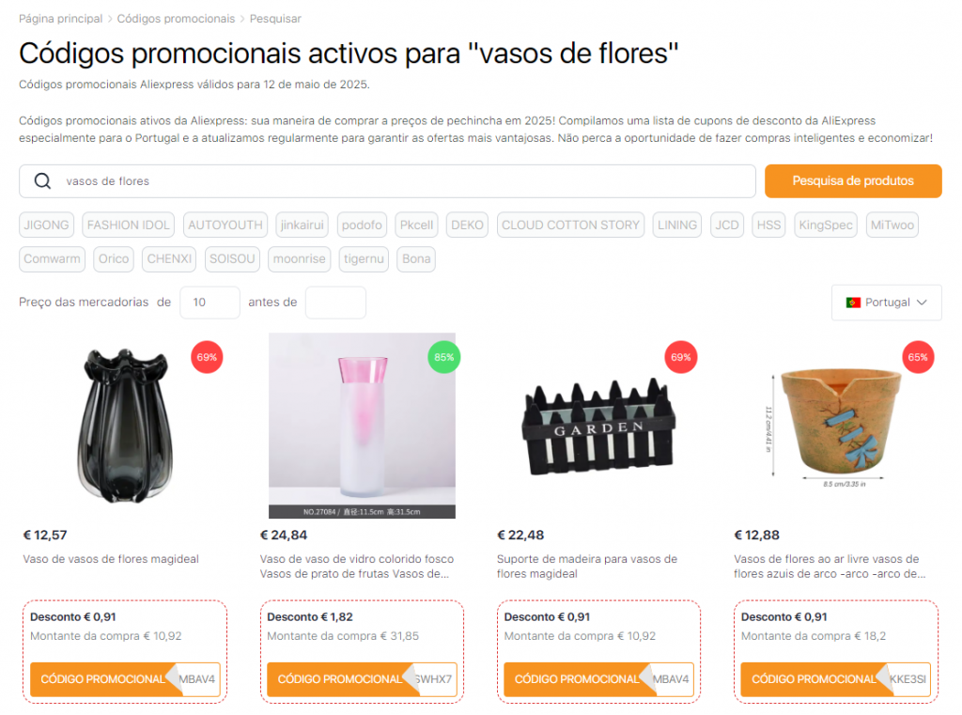Click the Portugal flag icon
This screenshot has width=962, height=715.
pyautogui.click(x=853, y=303)
